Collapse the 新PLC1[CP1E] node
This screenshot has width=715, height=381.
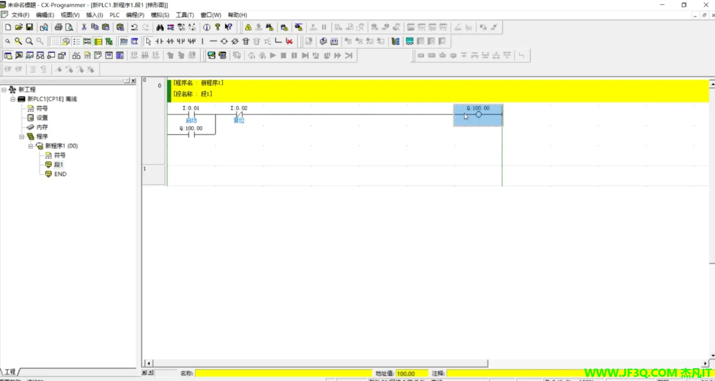point(13,99)
